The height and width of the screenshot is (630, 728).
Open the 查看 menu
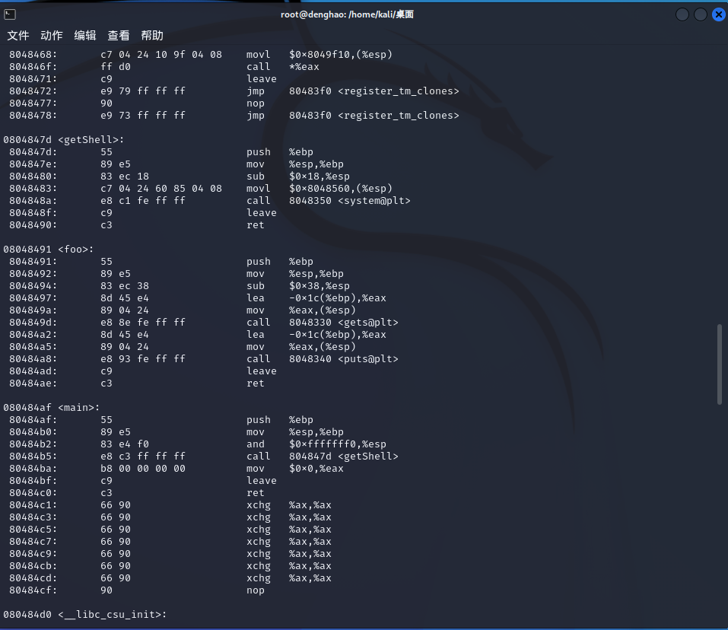(x=119, y=36)
